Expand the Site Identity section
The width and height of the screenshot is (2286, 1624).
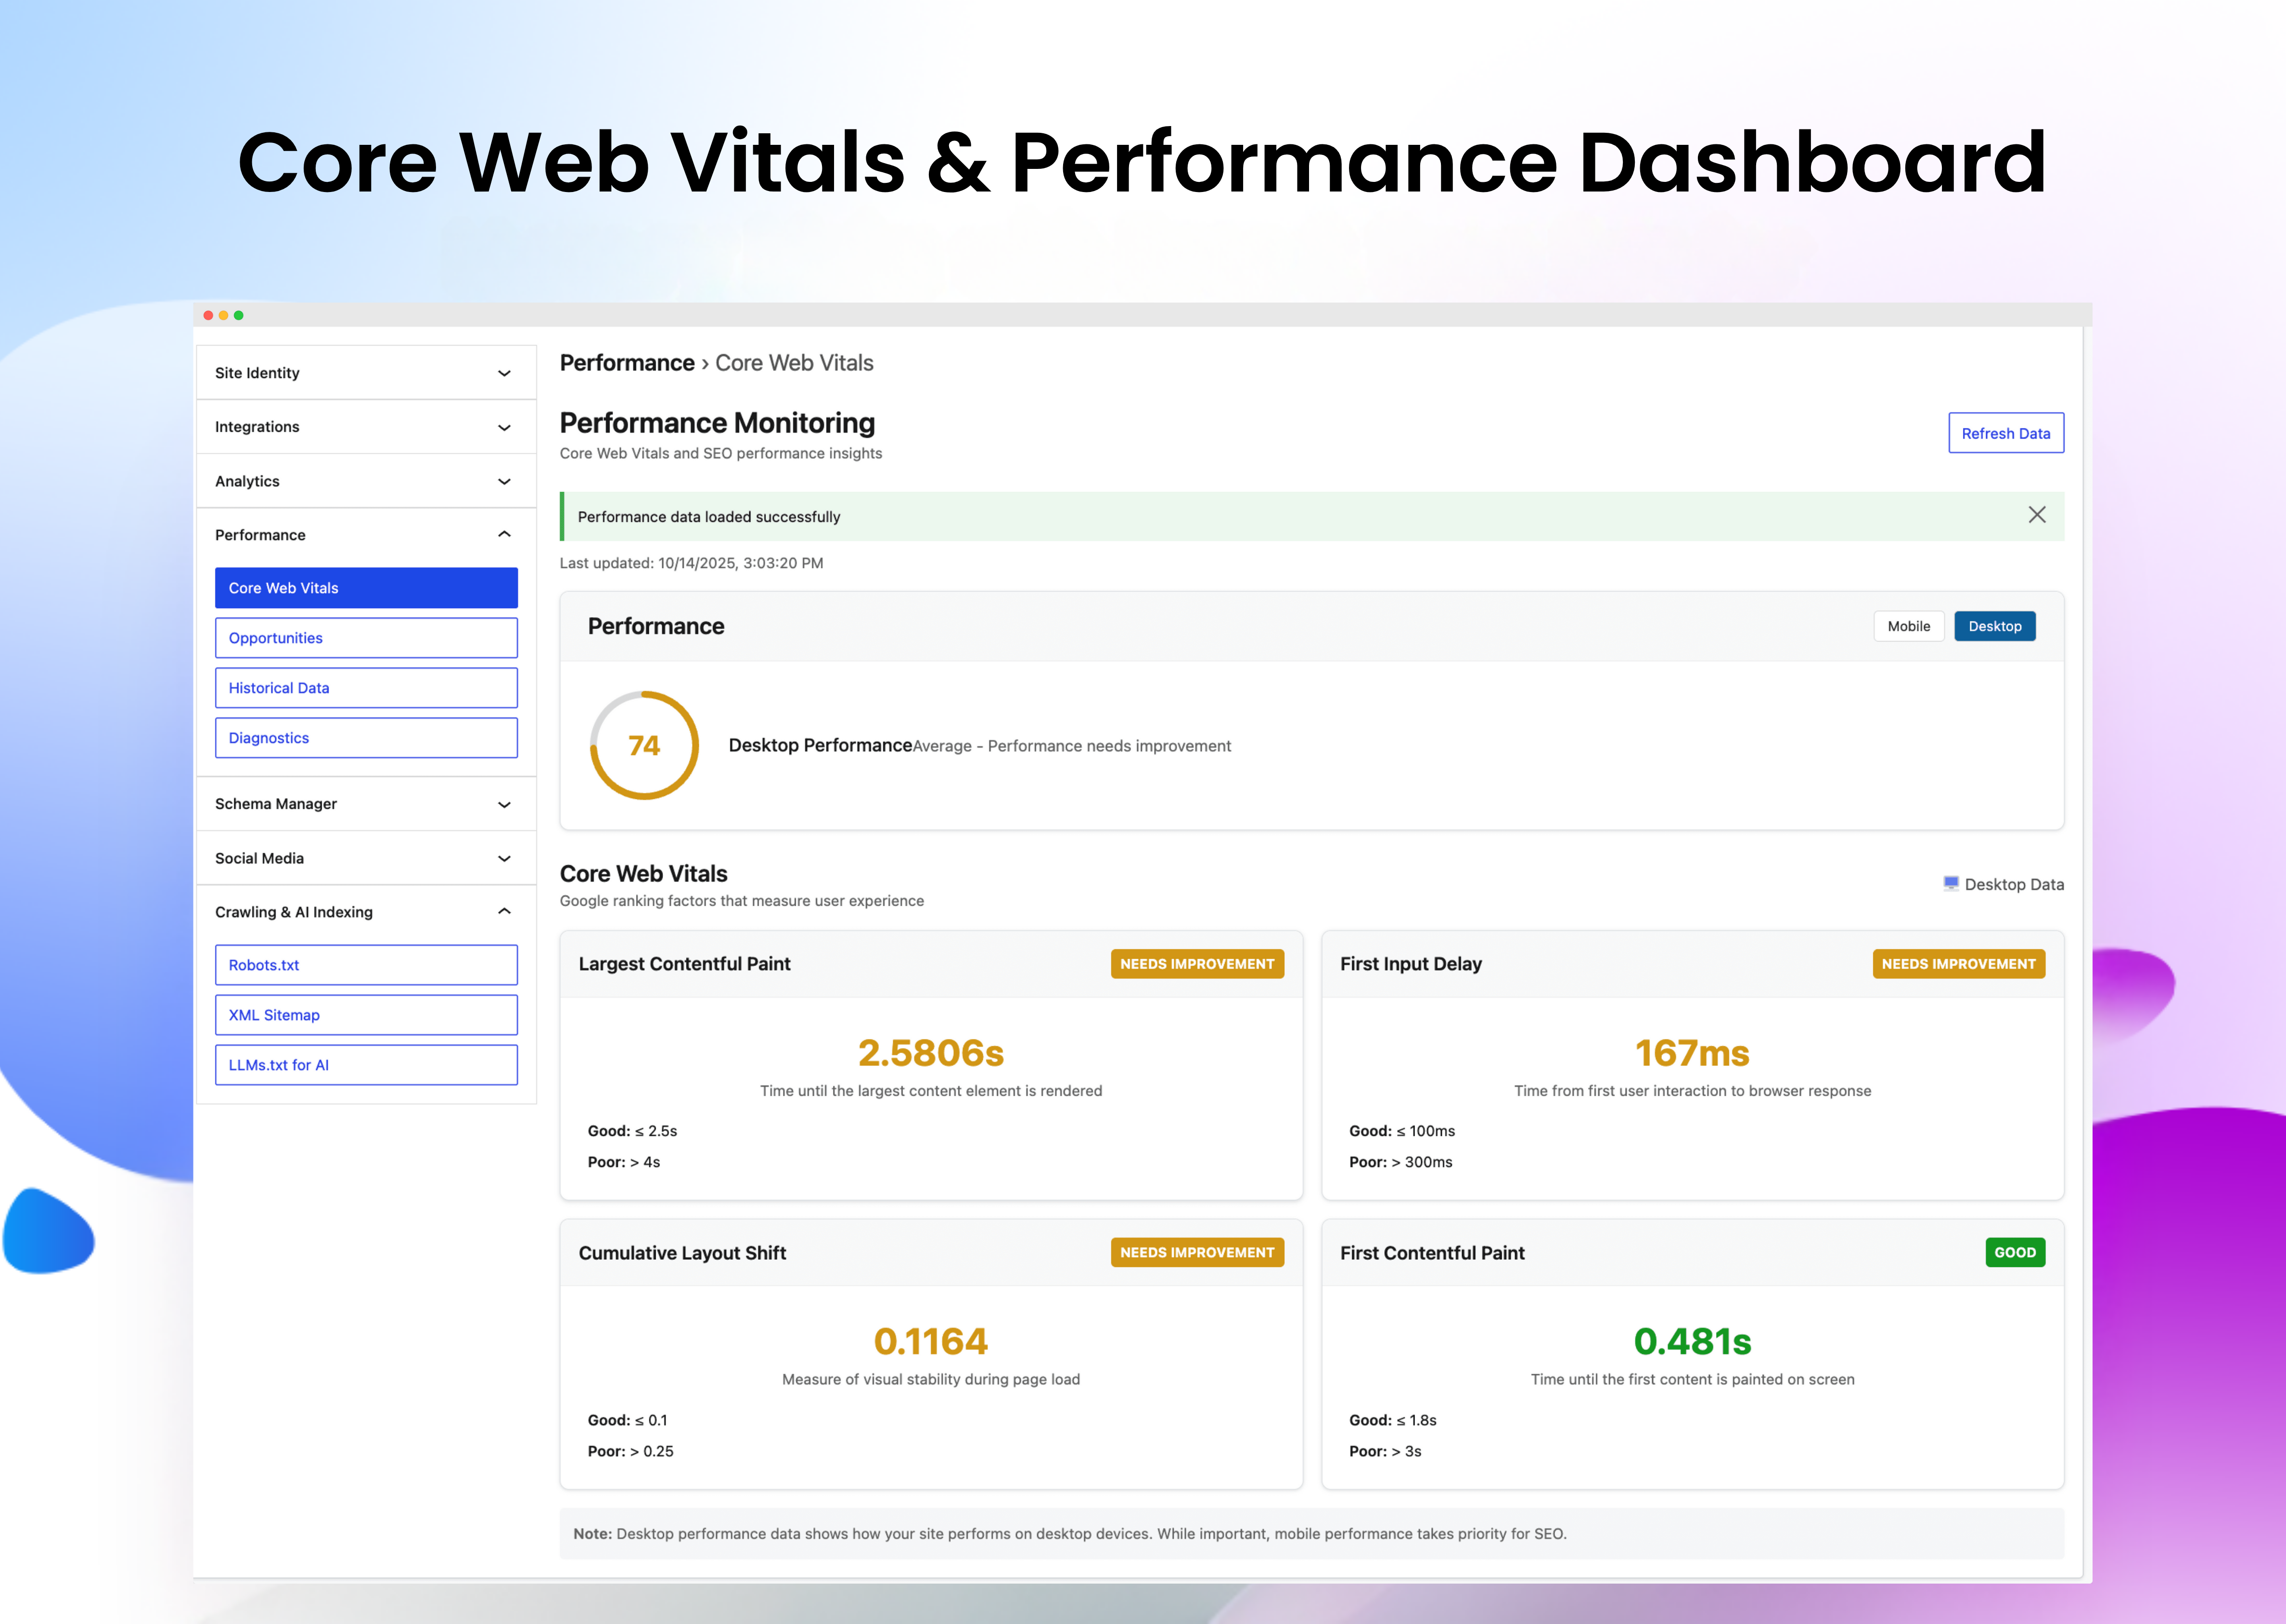[365, 372]
